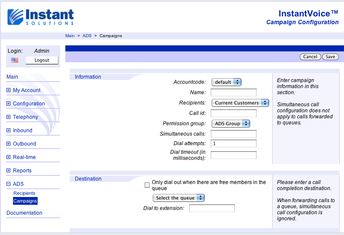Open the Select the queue dropdown
Screen dimensions: 344x235
(x=178, y=198)
